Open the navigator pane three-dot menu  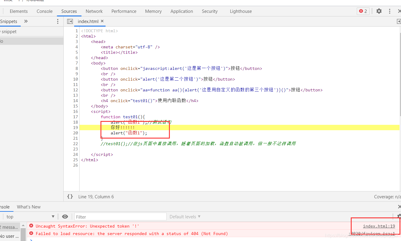(58, 22)
